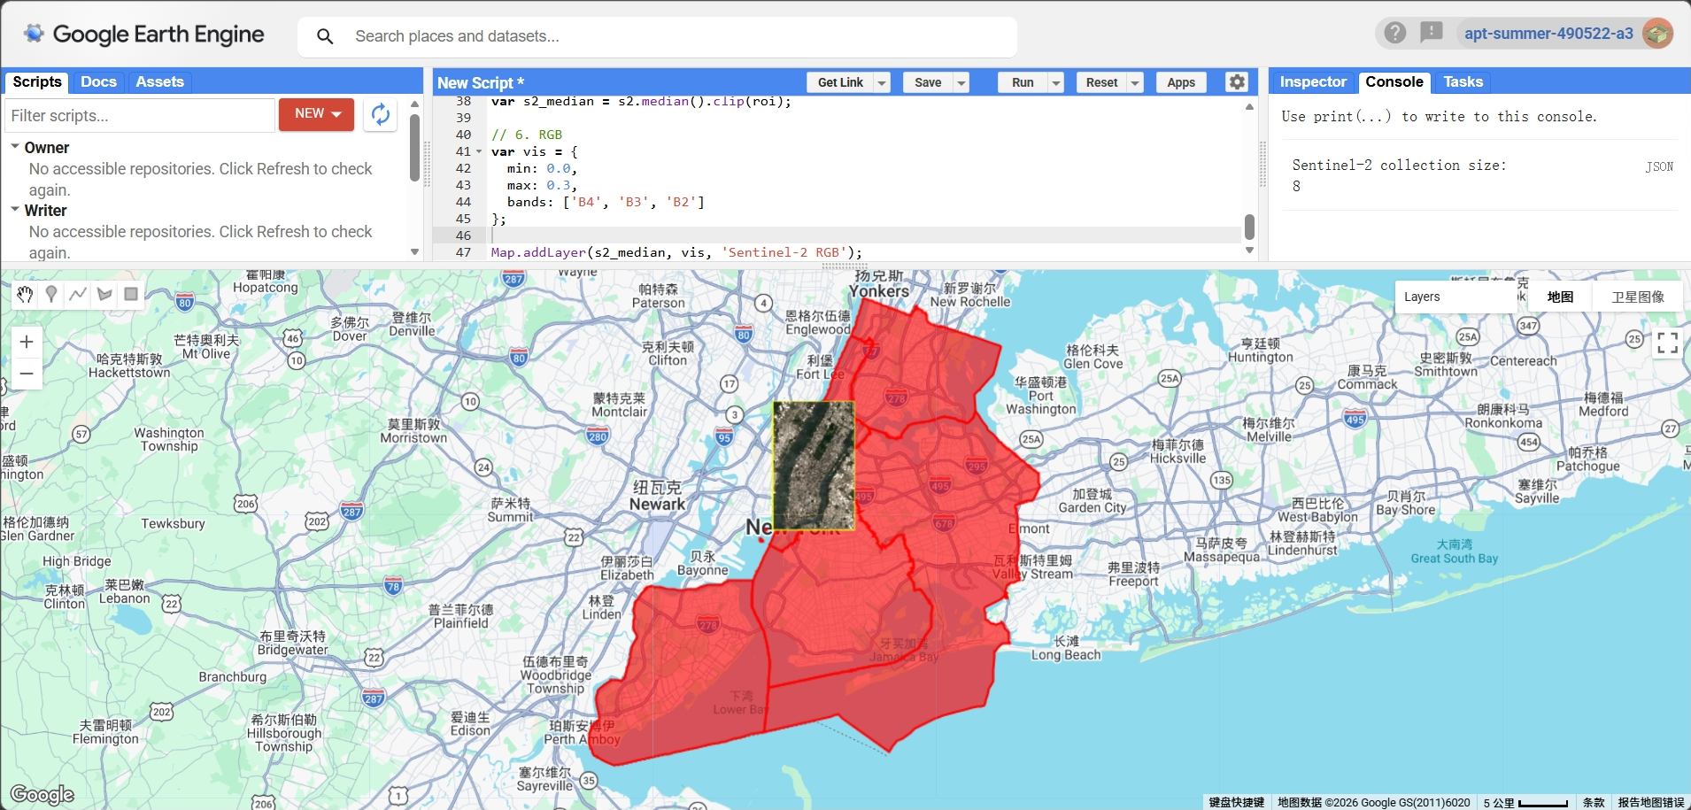The width and height of the screenshot is (1691, 810).
Task: Run the script with Run button
Action: point(1023,82)
